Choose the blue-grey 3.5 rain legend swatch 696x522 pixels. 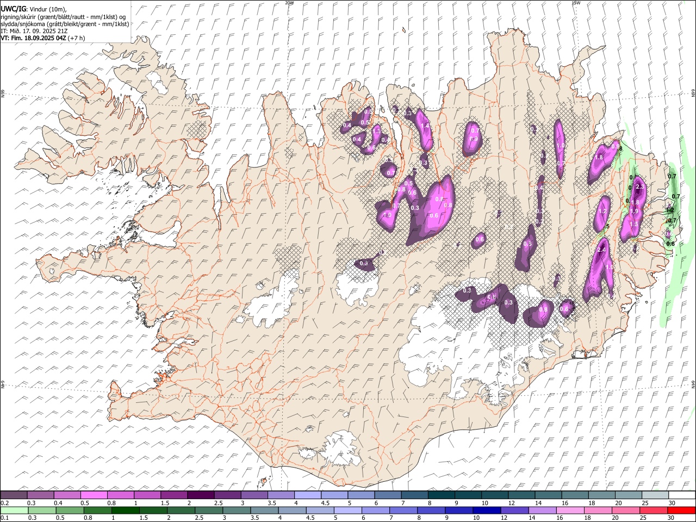(x=264, y=511)
